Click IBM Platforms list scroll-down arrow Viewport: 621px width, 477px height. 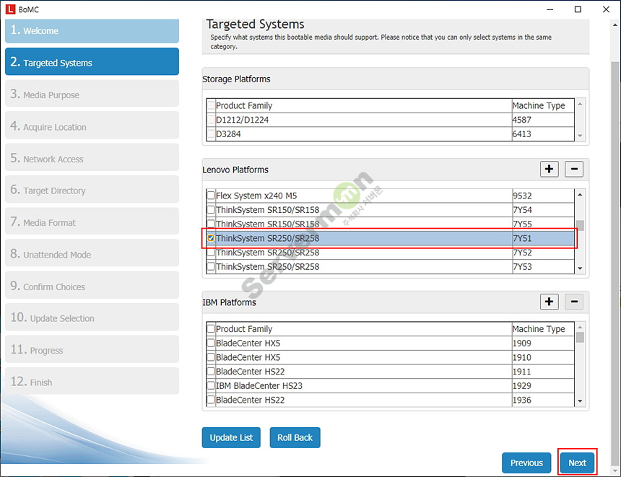tap(580, 401)
